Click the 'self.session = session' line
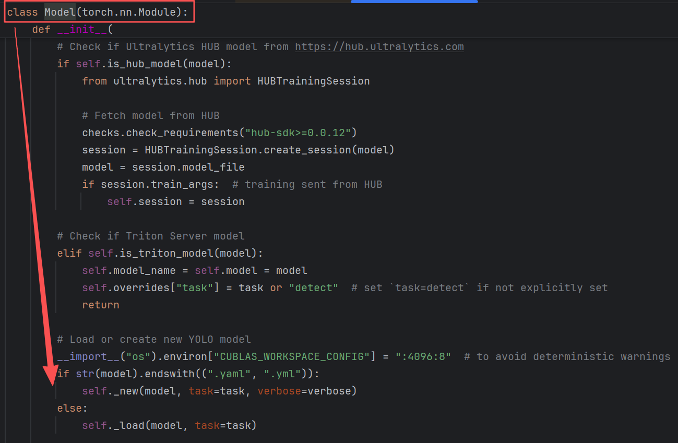678x443 pixels. coord(176,202)
